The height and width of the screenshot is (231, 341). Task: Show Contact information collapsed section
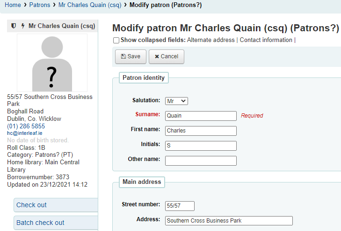[266, 40]
